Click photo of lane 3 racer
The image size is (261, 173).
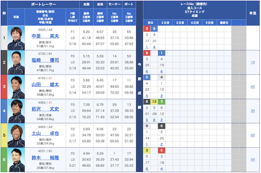point(16,87)
